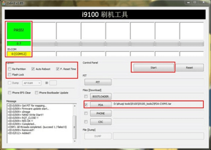The width and height of the screenshot is (211, 150).
Task: Uncheck the checkbox beside PDA
Action: 86,105
